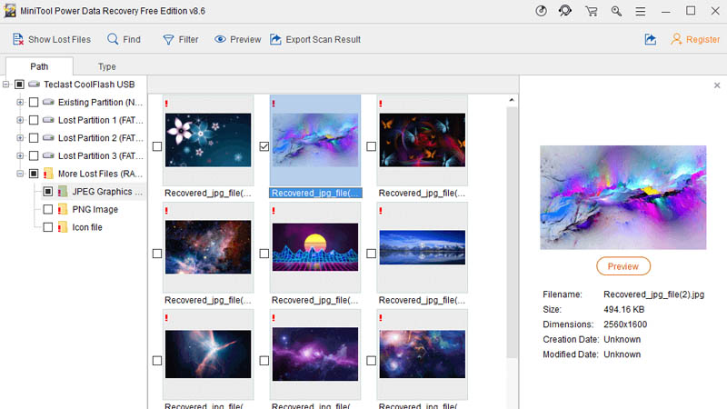Click the orange Preview button

click(x=623, y=266)
